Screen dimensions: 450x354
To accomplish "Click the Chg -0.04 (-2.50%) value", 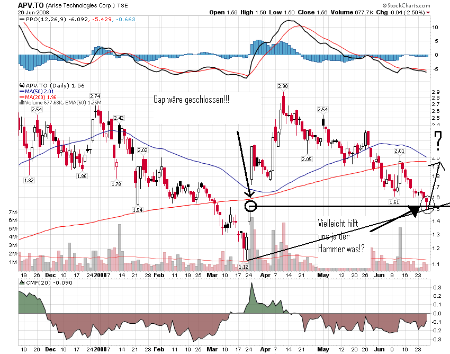I will pyautogui.click(x=401, y=12).
